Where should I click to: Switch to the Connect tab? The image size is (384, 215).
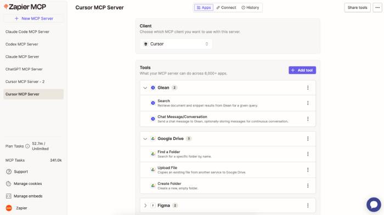[x=226, y=8]
